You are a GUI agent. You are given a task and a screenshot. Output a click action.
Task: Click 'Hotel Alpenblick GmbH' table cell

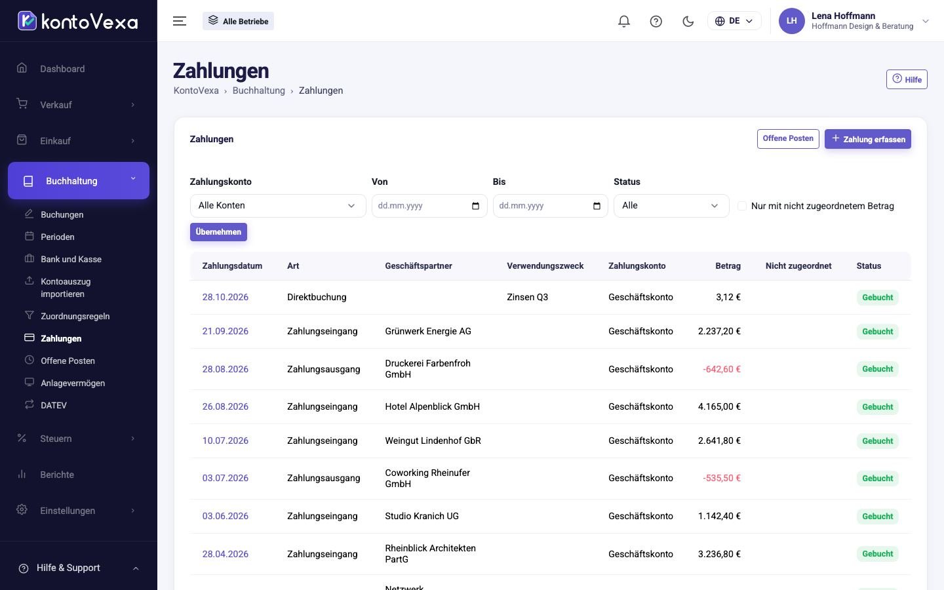[433, 406]
